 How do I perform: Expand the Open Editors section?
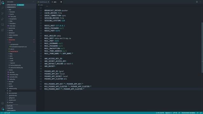tap(20, 5)
